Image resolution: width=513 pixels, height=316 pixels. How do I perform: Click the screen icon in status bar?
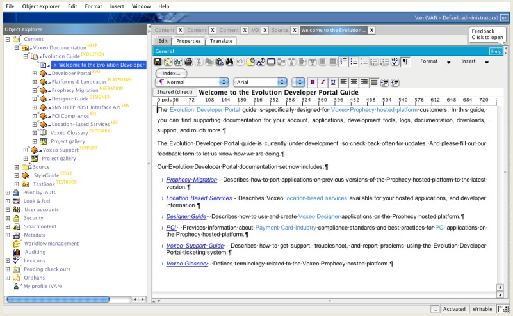pos(503,309)
